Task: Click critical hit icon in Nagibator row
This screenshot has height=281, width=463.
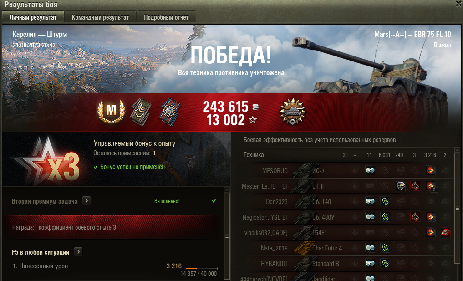Action: point(415,217)
